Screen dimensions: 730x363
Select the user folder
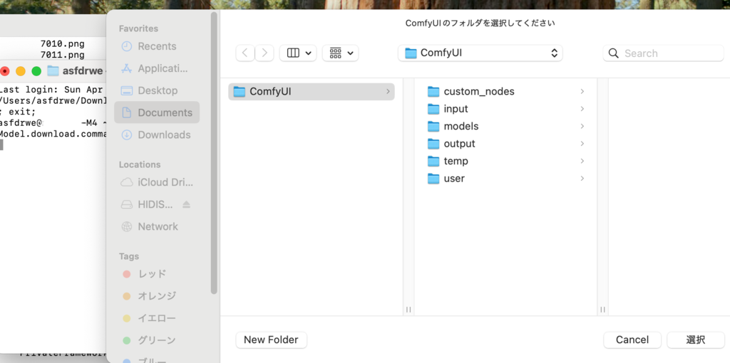pyautogui.click(x=507, y=179)
